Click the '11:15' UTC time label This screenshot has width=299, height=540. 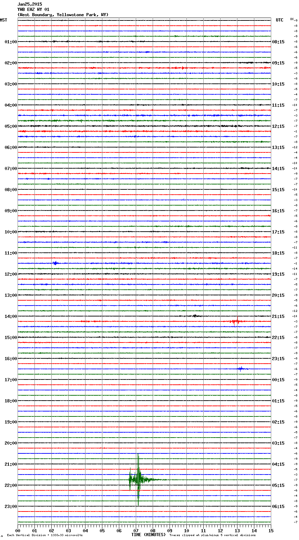pos(278,105)
